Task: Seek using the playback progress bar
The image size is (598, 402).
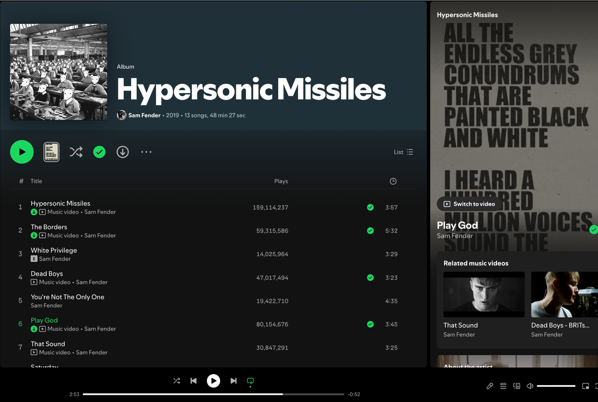Action: pyautogui.click(x=213, y=394)
